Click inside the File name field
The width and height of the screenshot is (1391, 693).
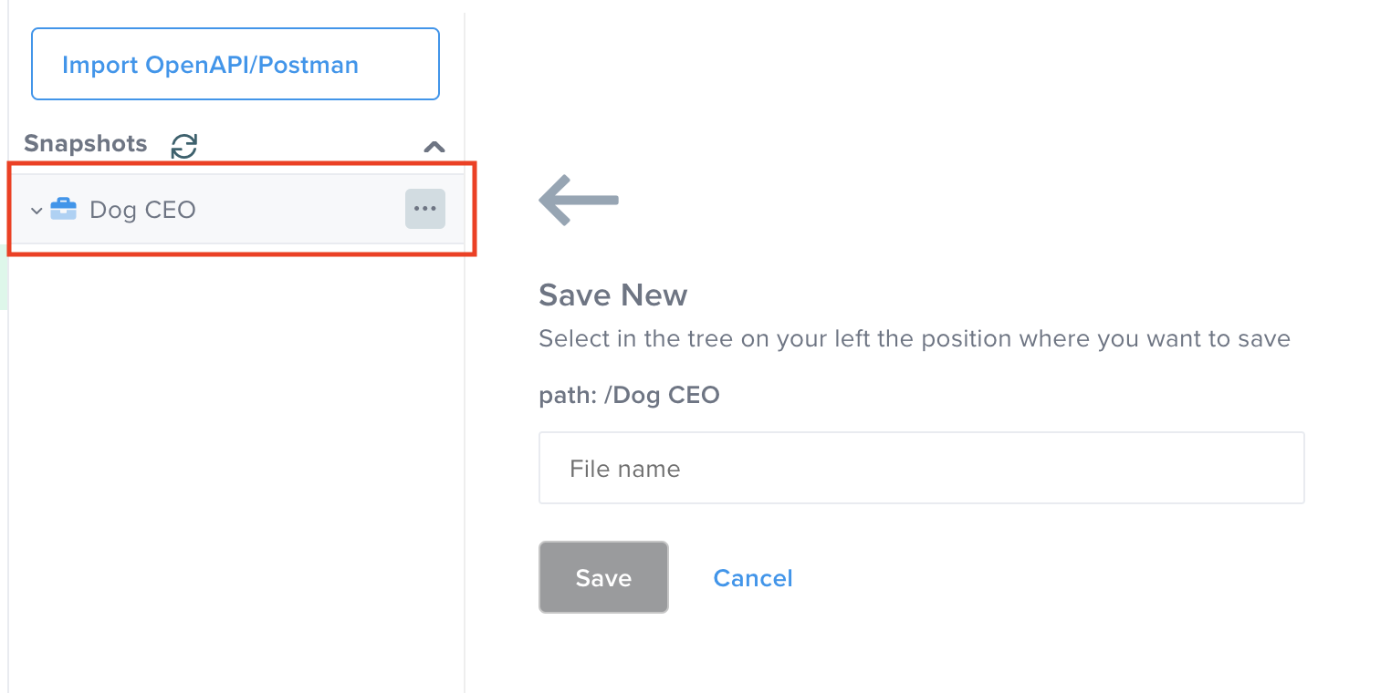pos(921,468)
